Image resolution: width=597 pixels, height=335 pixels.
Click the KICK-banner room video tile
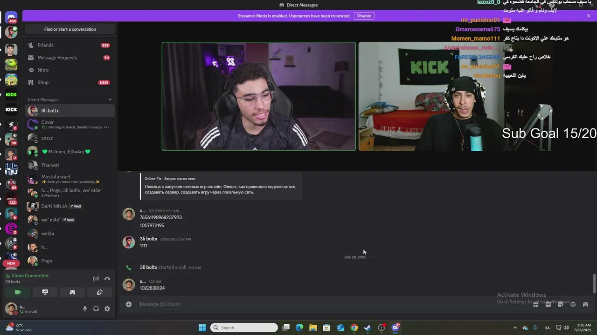(x=455, y=96)
